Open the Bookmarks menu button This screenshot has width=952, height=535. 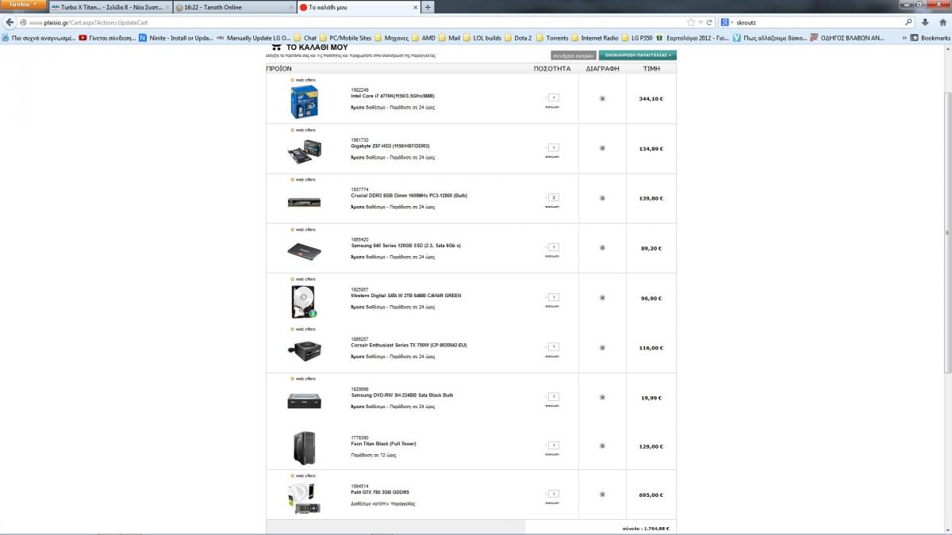(930, 37)
